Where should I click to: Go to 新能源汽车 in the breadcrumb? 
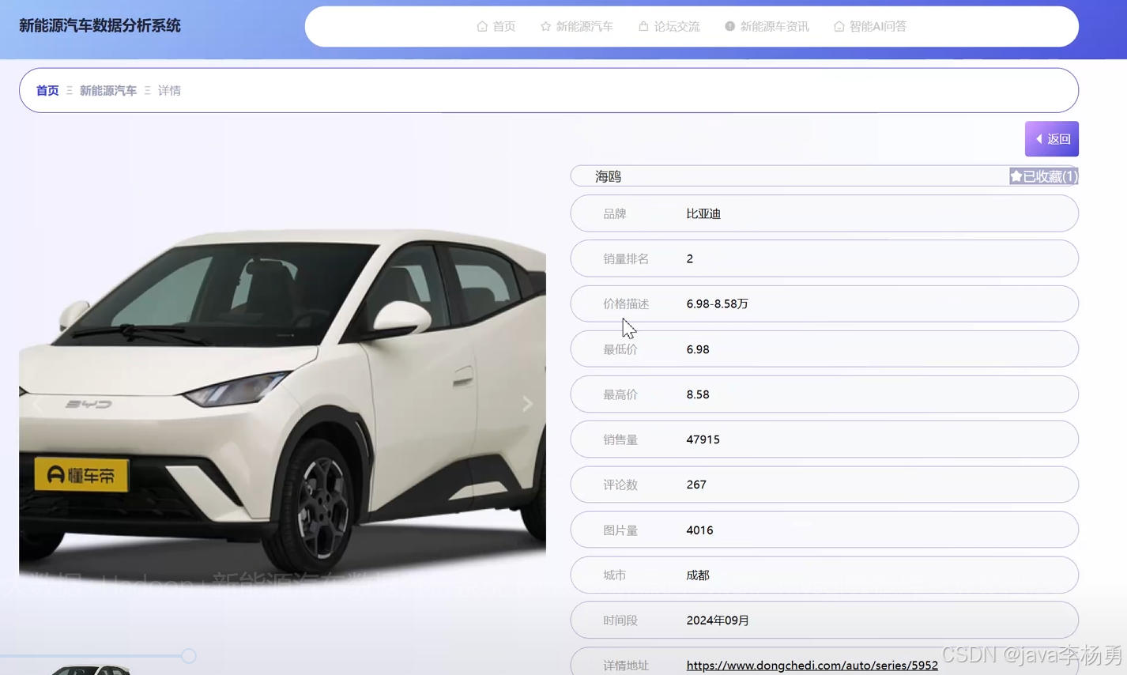108,91
